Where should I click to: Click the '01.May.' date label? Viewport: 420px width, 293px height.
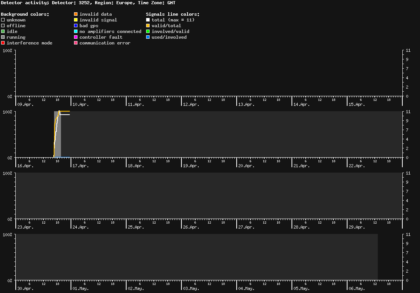(x=81, y=288)
